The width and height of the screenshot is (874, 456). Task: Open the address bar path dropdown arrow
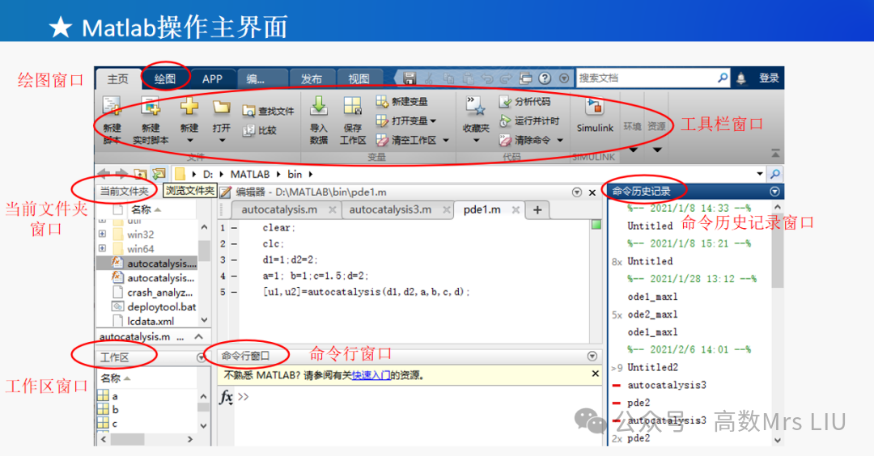pyautogui.click(x=760, y=174)
